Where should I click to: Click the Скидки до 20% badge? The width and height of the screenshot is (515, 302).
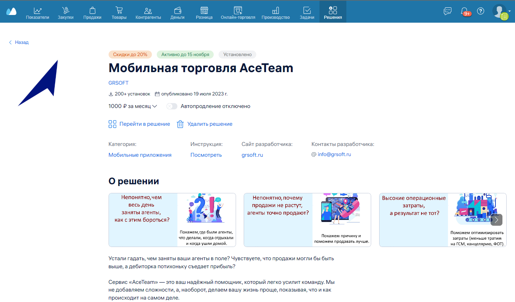click(x=130, y=54)
